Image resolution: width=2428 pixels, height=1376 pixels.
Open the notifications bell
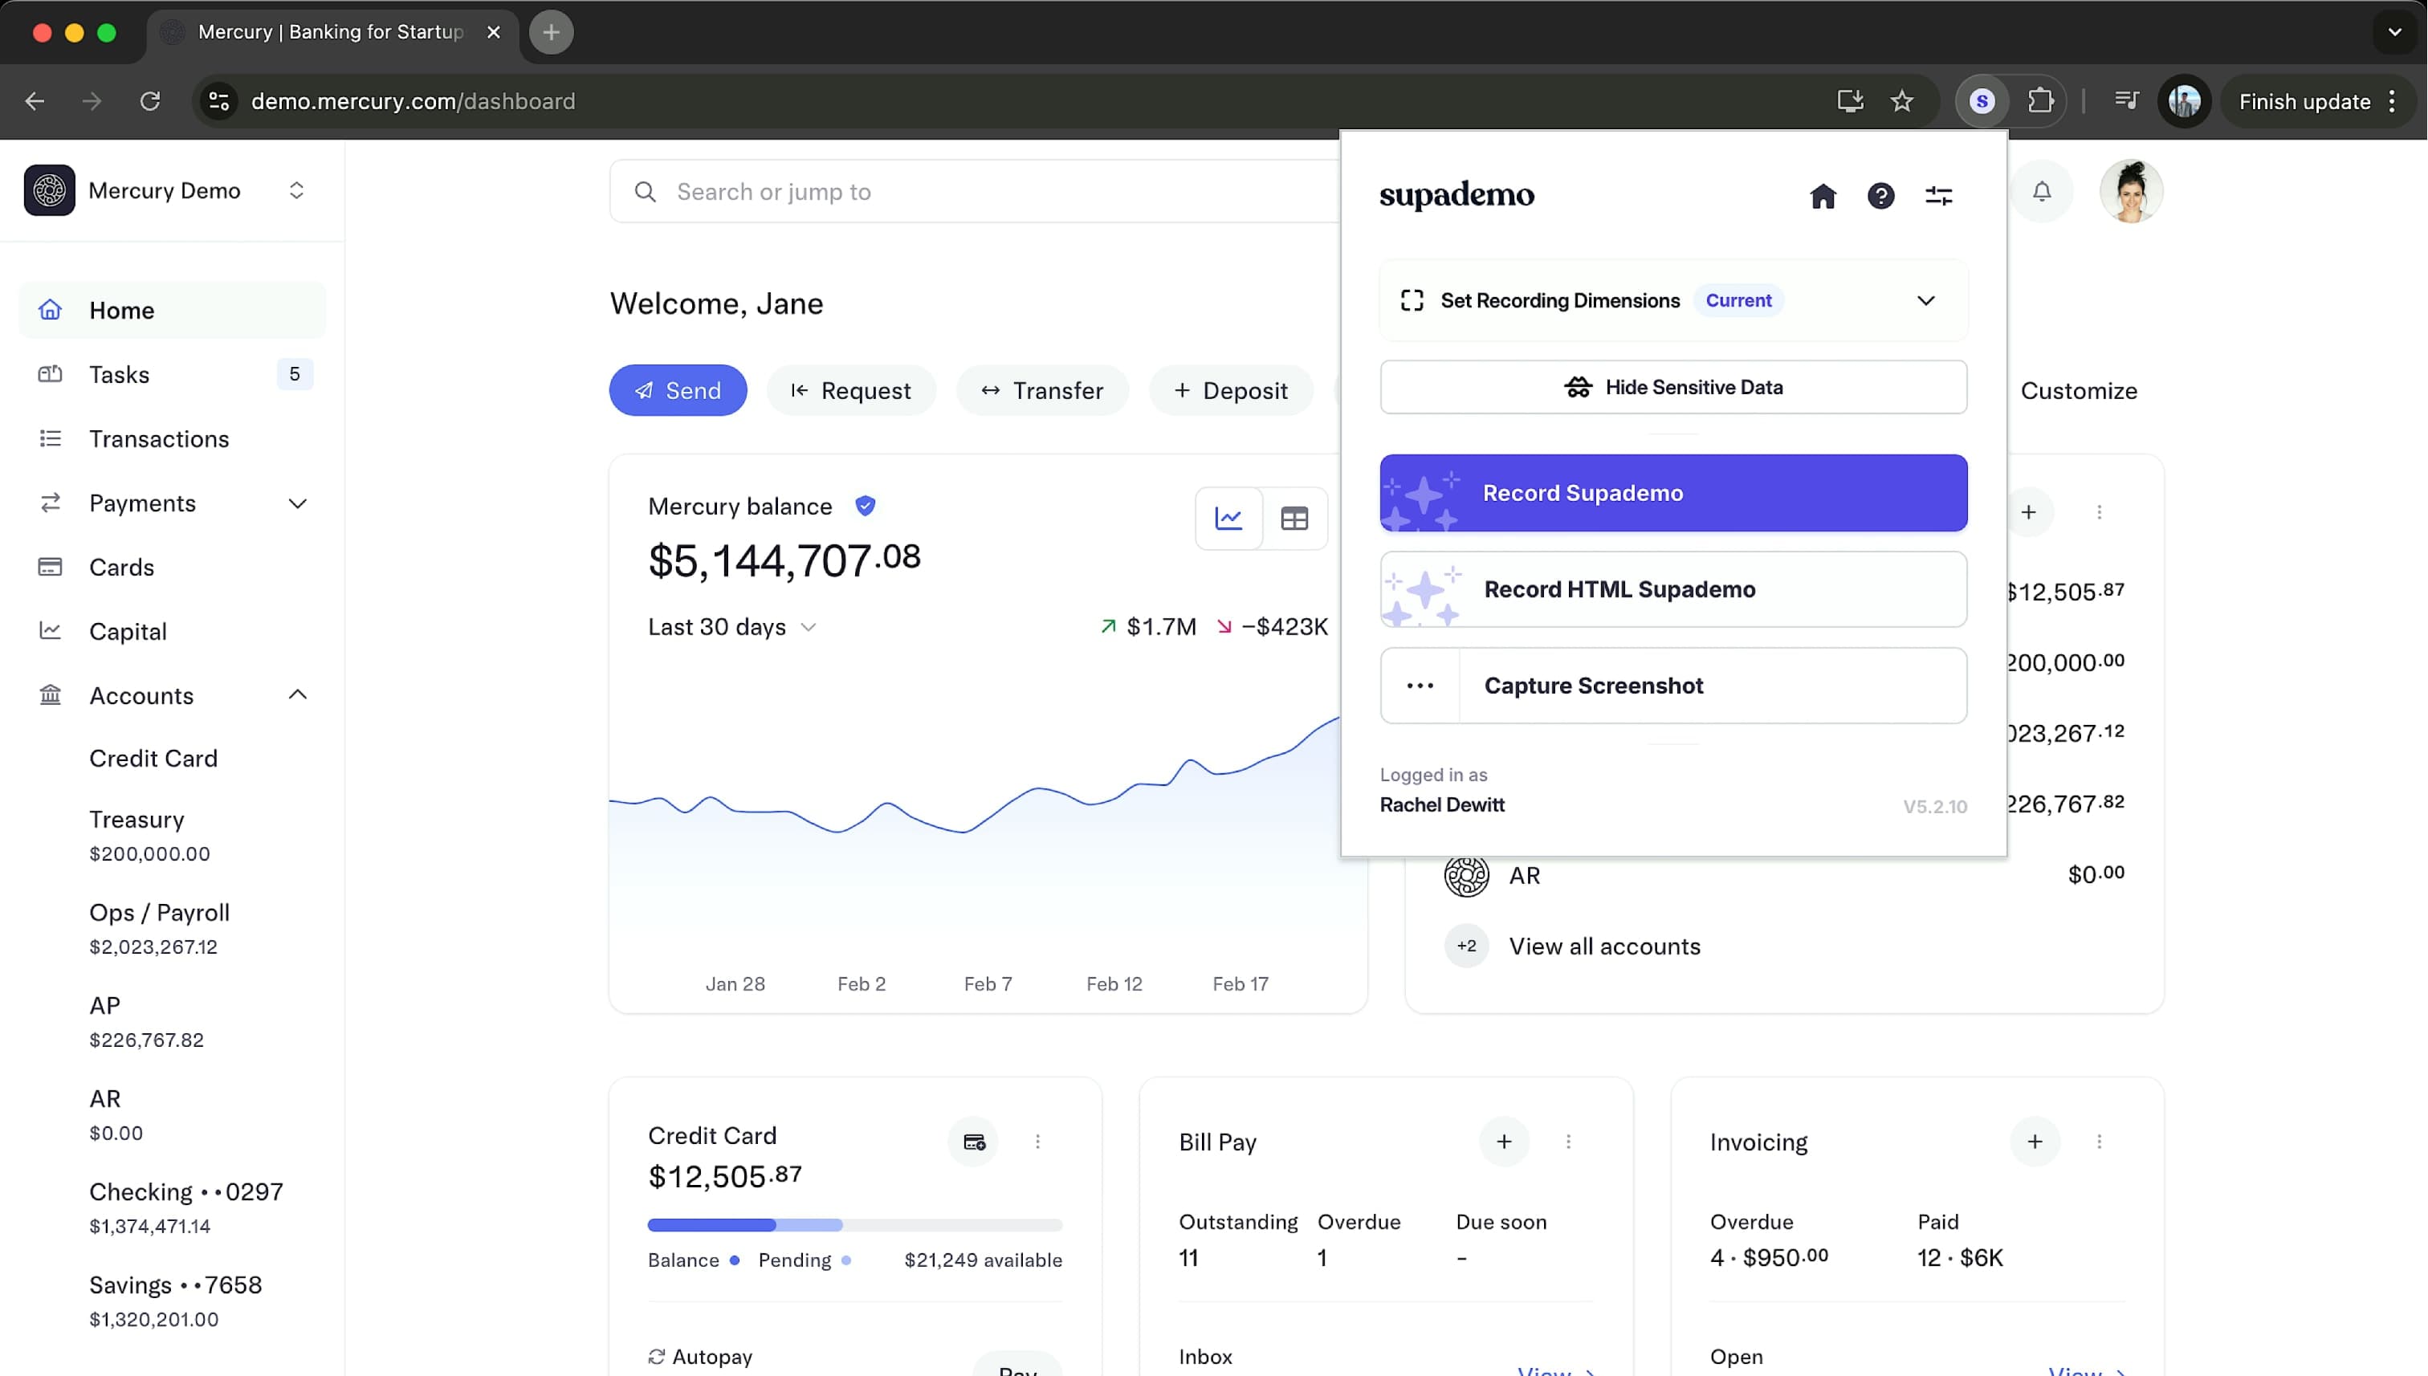pyautogui.click(x=2042, y=192)
